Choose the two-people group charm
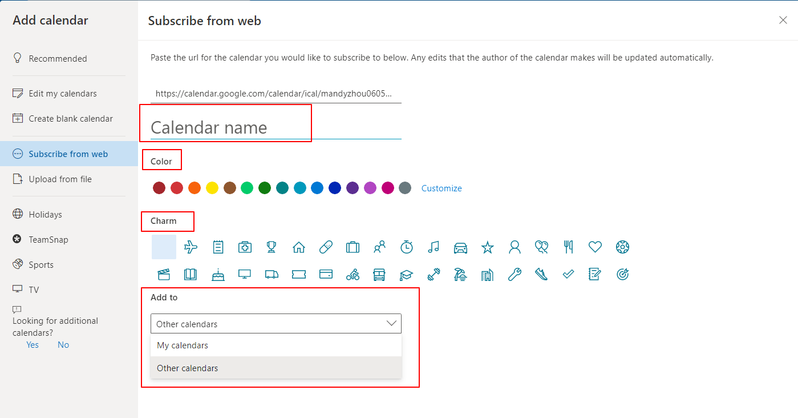The height and width of the screenshot is (418, 798). (379, 247)
